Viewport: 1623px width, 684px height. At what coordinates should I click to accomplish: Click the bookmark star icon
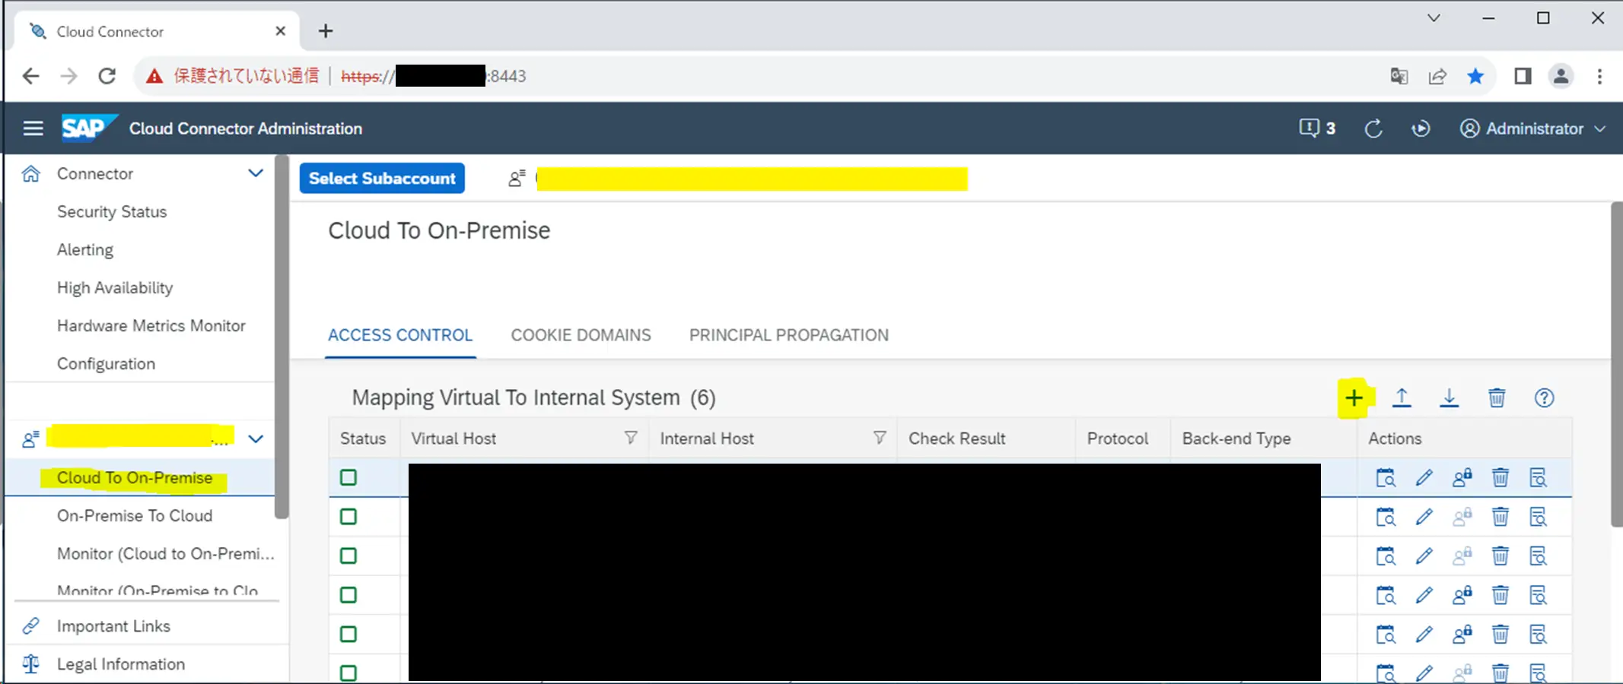coord(1475,76)
